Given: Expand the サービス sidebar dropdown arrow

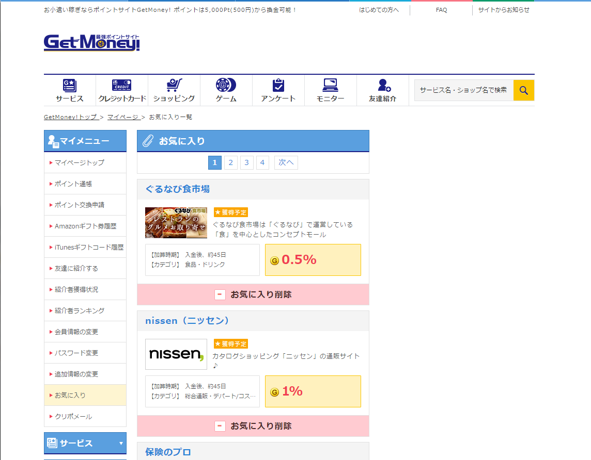Looking at the screenshot, I should point(121,443).
